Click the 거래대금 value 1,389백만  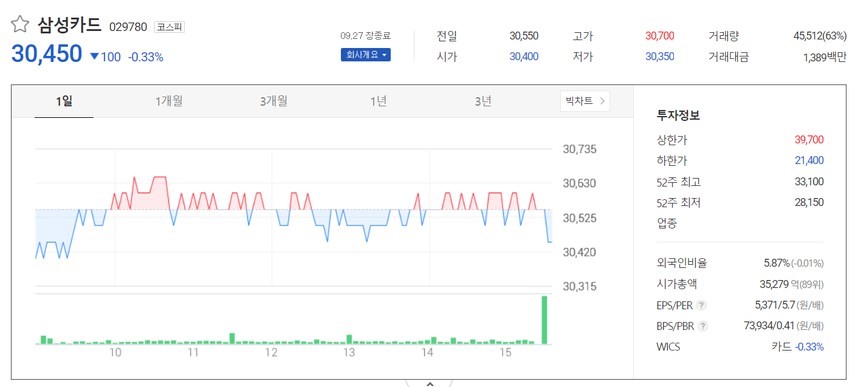point(825,57)
